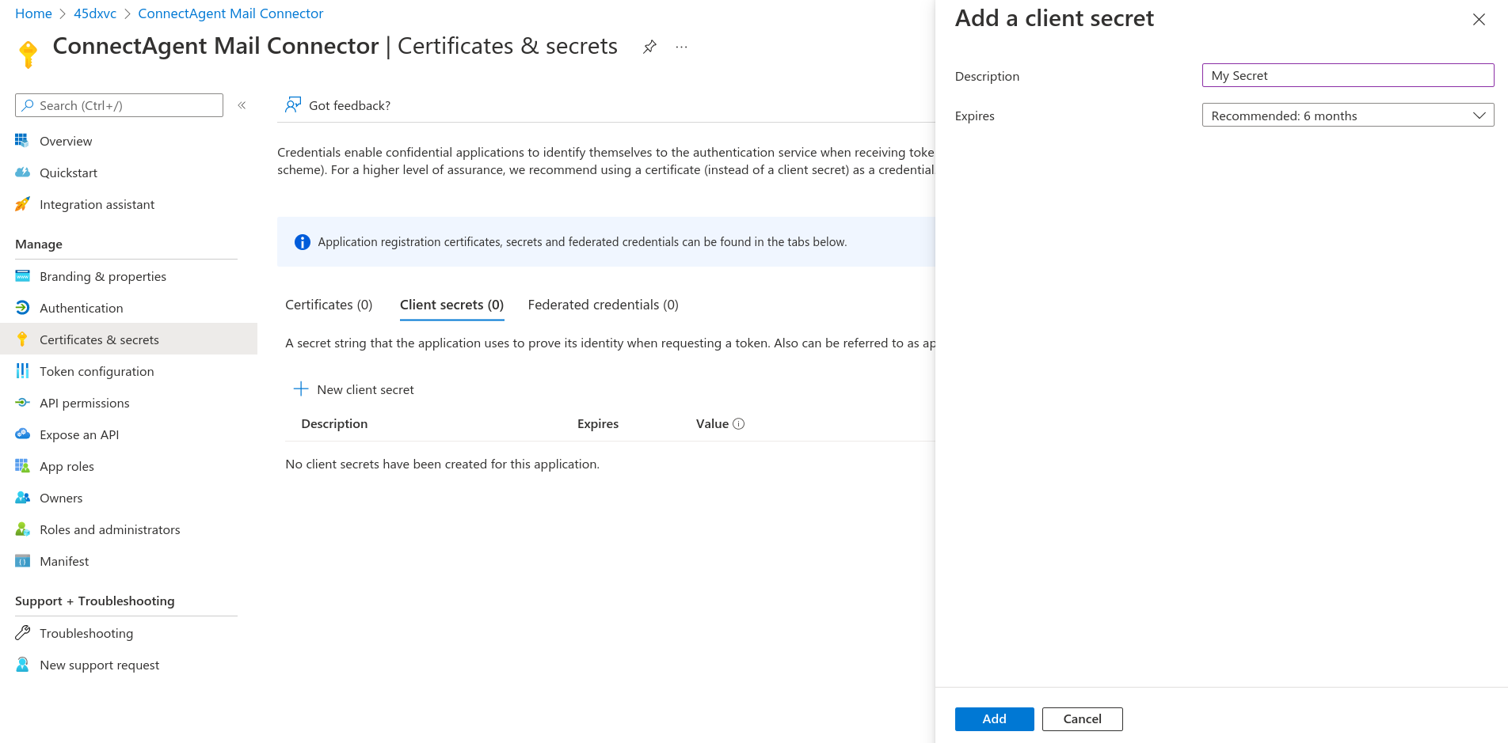The height and width of the screenshot is (743, 1508).
Task: Click the Authentication loop icon
Action: (22, 307)
